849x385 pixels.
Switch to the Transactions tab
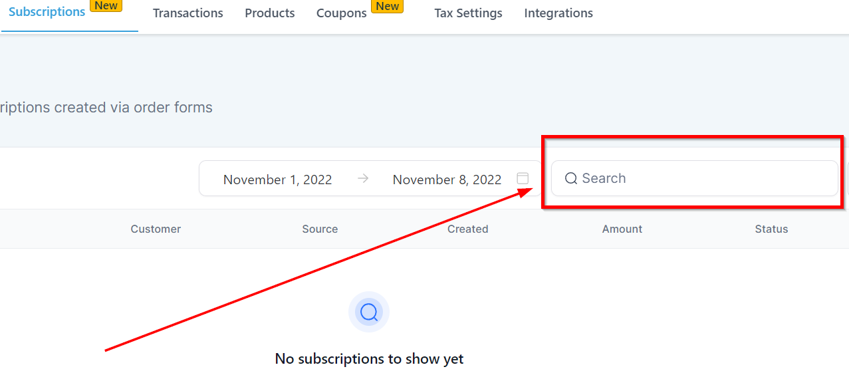(x=188, y=13)
